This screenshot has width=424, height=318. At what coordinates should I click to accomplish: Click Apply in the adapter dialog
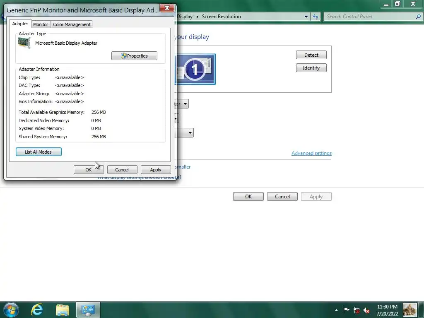[156, 170]
